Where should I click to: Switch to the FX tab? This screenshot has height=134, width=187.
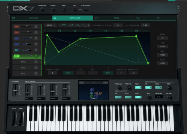click(155, 18)
